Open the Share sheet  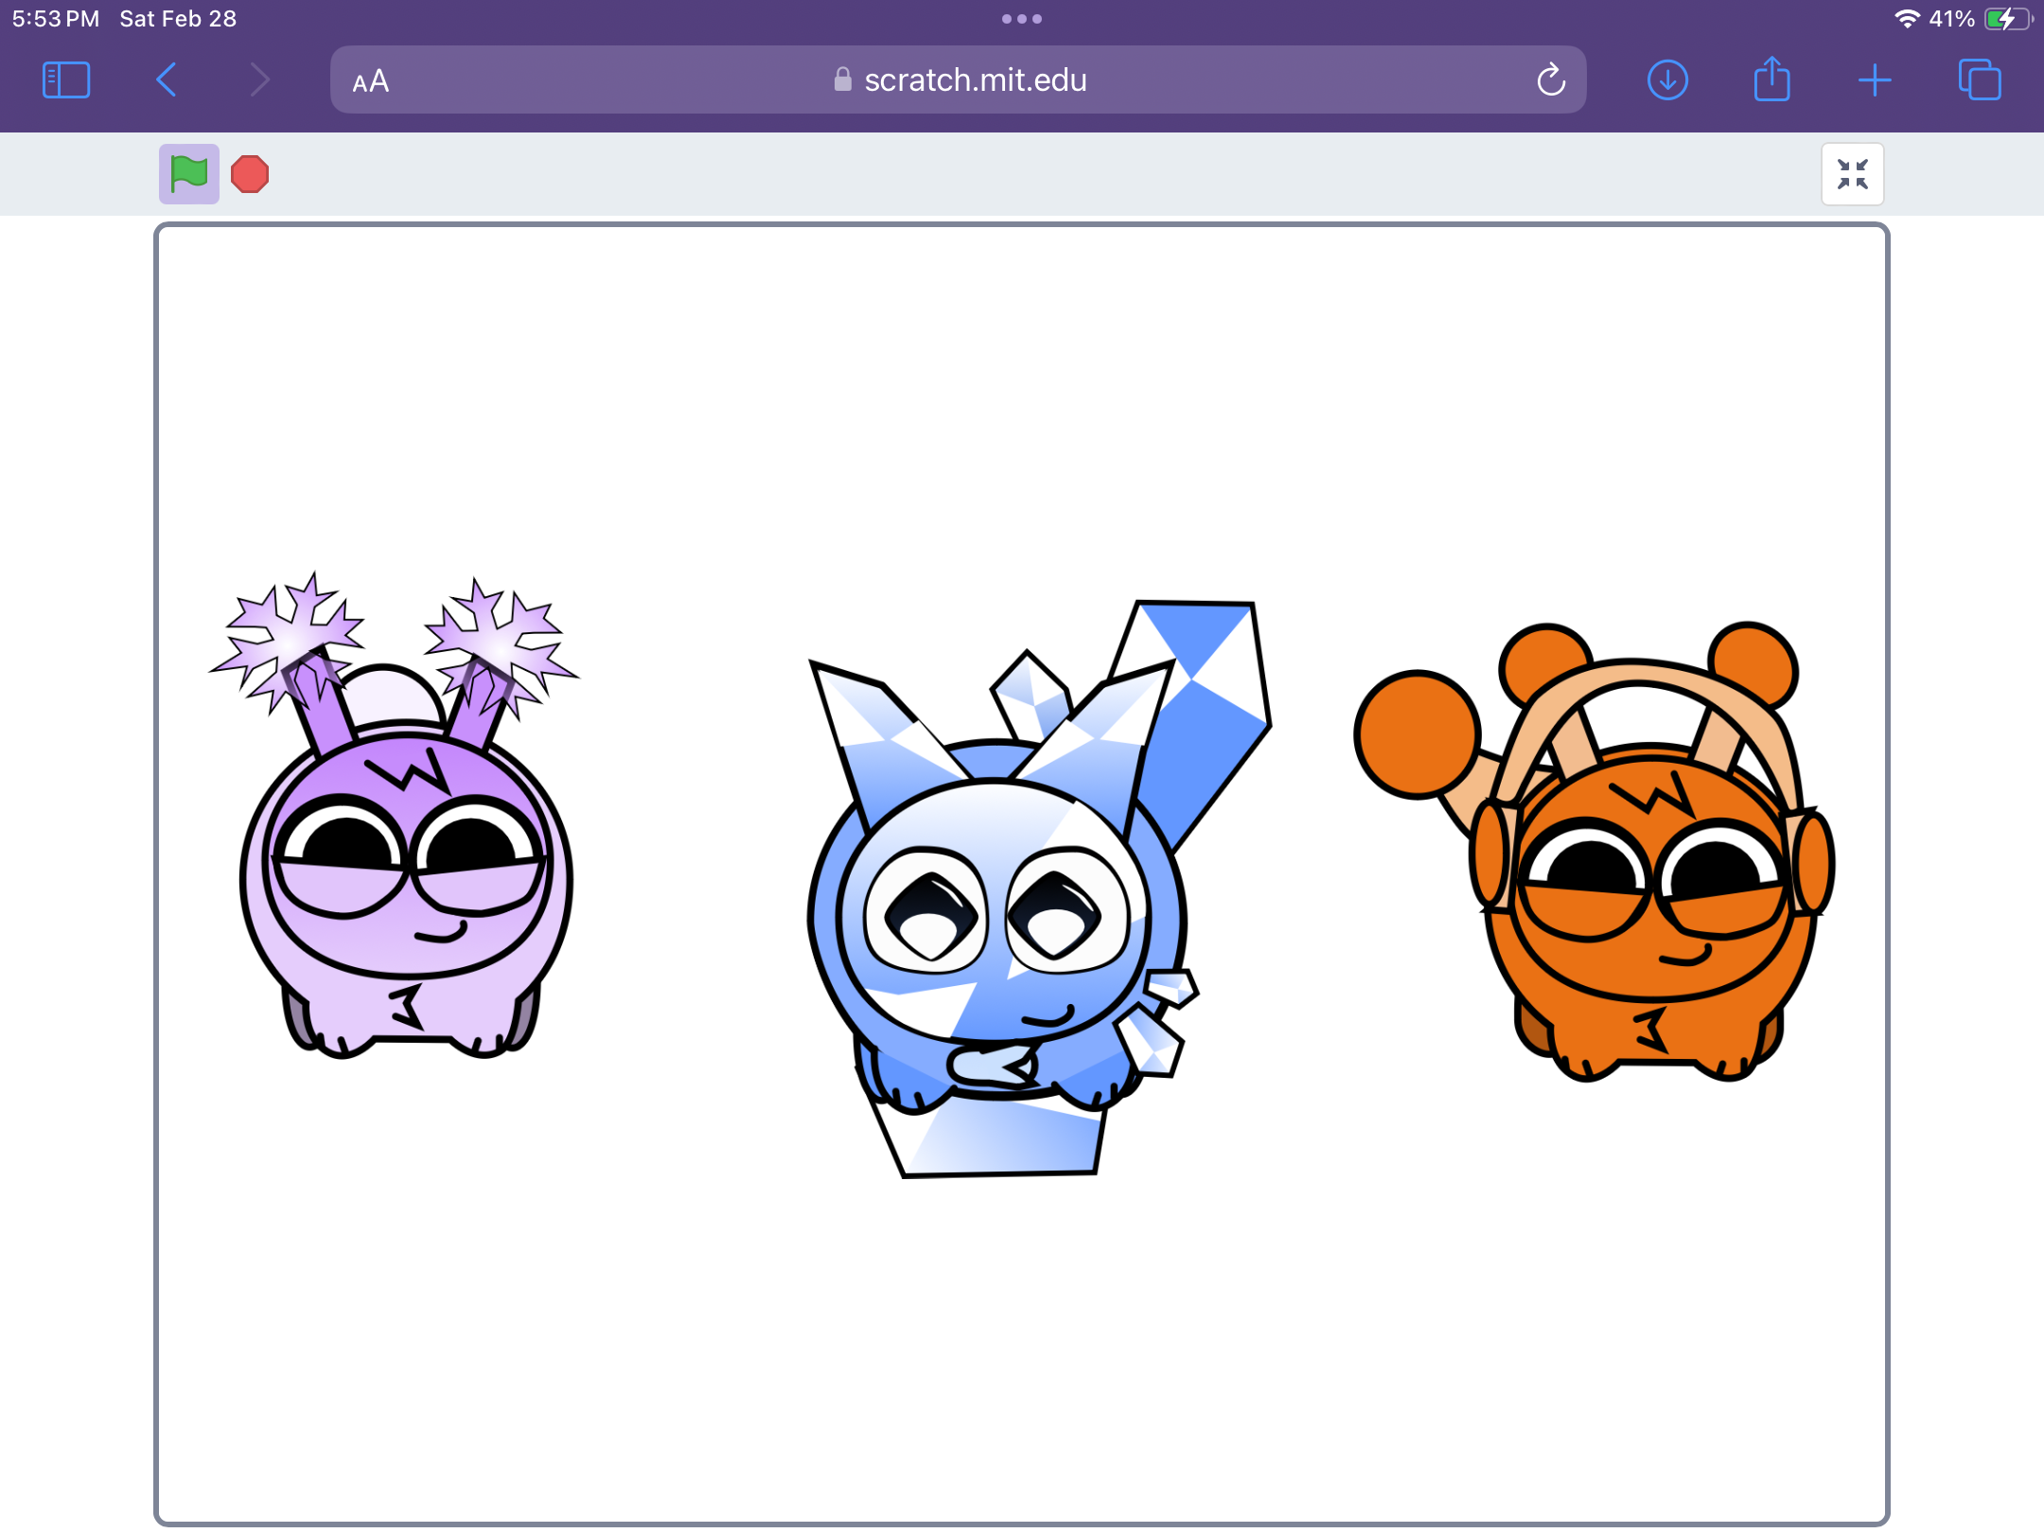1771,79
